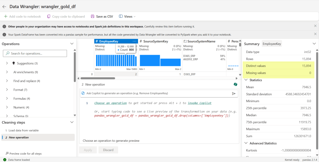
Task: Click the Search for operations field
Action: coord(35,54)
